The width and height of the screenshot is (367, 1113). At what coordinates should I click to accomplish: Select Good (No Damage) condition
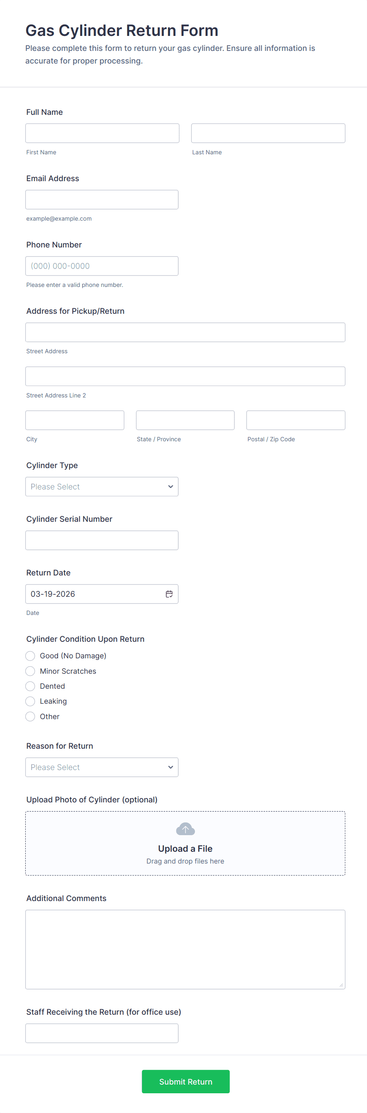pos(30,656)
